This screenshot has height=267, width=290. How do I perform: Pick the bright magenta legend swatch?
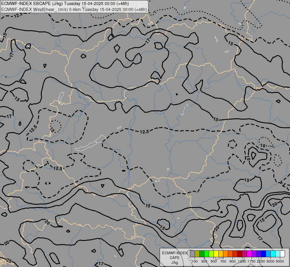(249, 254)
